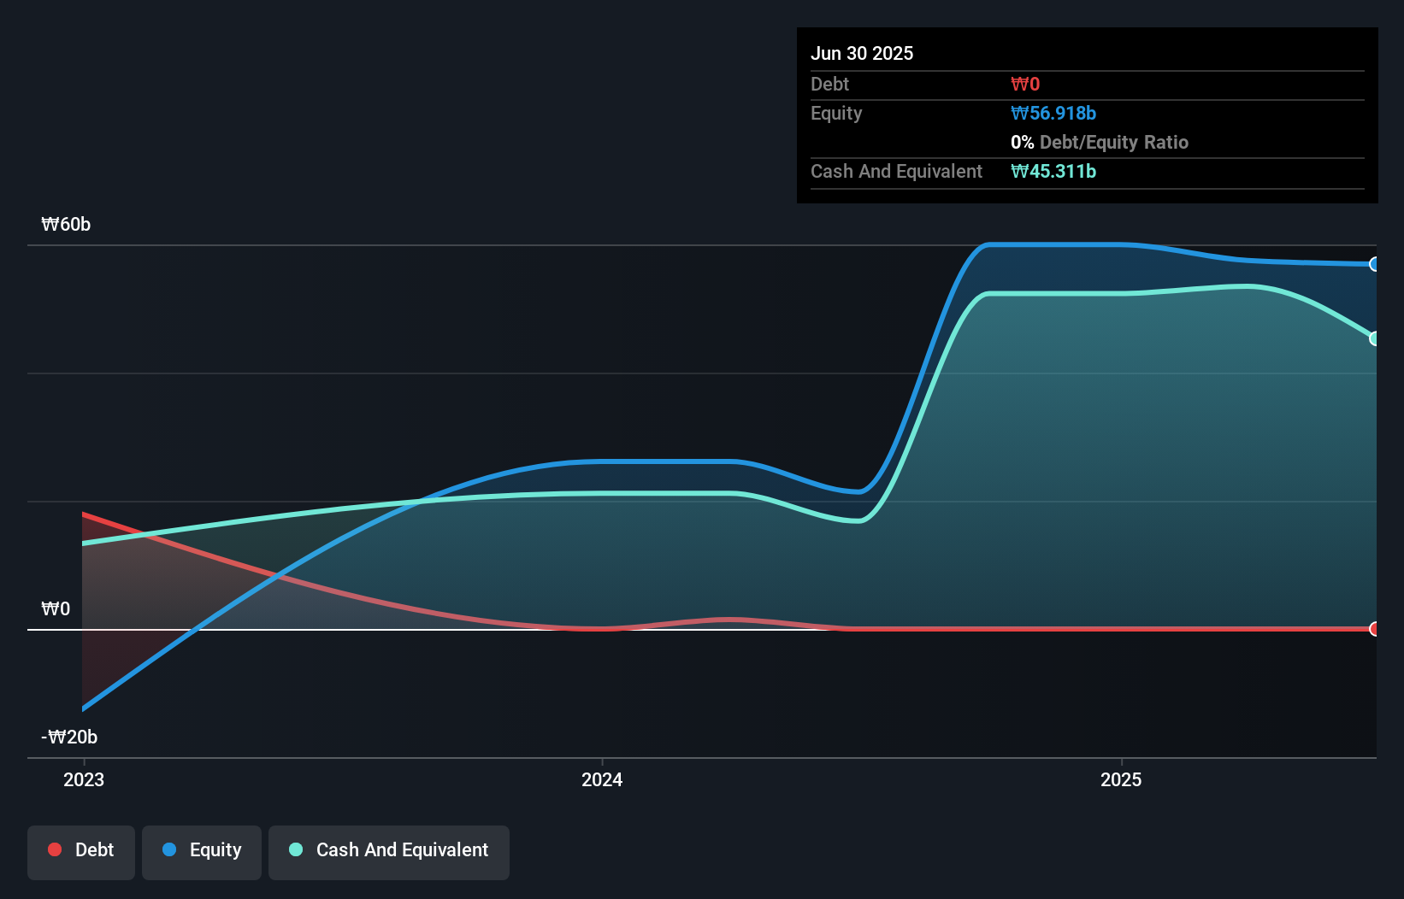The height and width of the screenshot is (899, 1404).
Task: Click the Equity row label in tooltip
Action: point(836,113)
